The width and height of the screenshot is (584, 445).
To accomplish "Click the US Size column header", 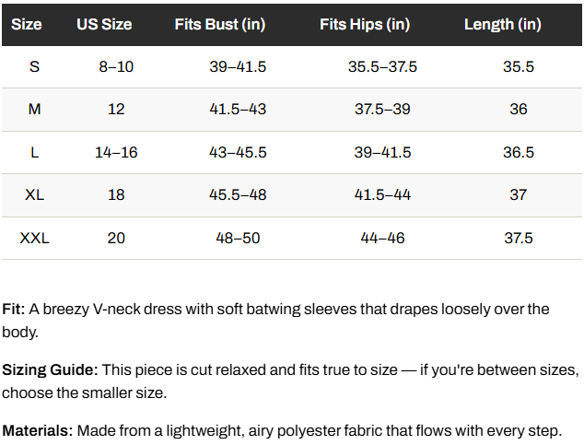I will [104, 25].
